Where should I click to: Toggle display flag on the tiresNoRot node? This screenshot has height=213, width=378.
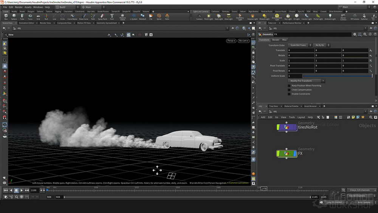(x=295, y=127)
